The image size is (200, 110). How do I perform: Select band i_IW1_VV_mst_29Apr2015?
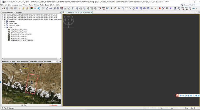pyautogui.click(x=19, y=30)
